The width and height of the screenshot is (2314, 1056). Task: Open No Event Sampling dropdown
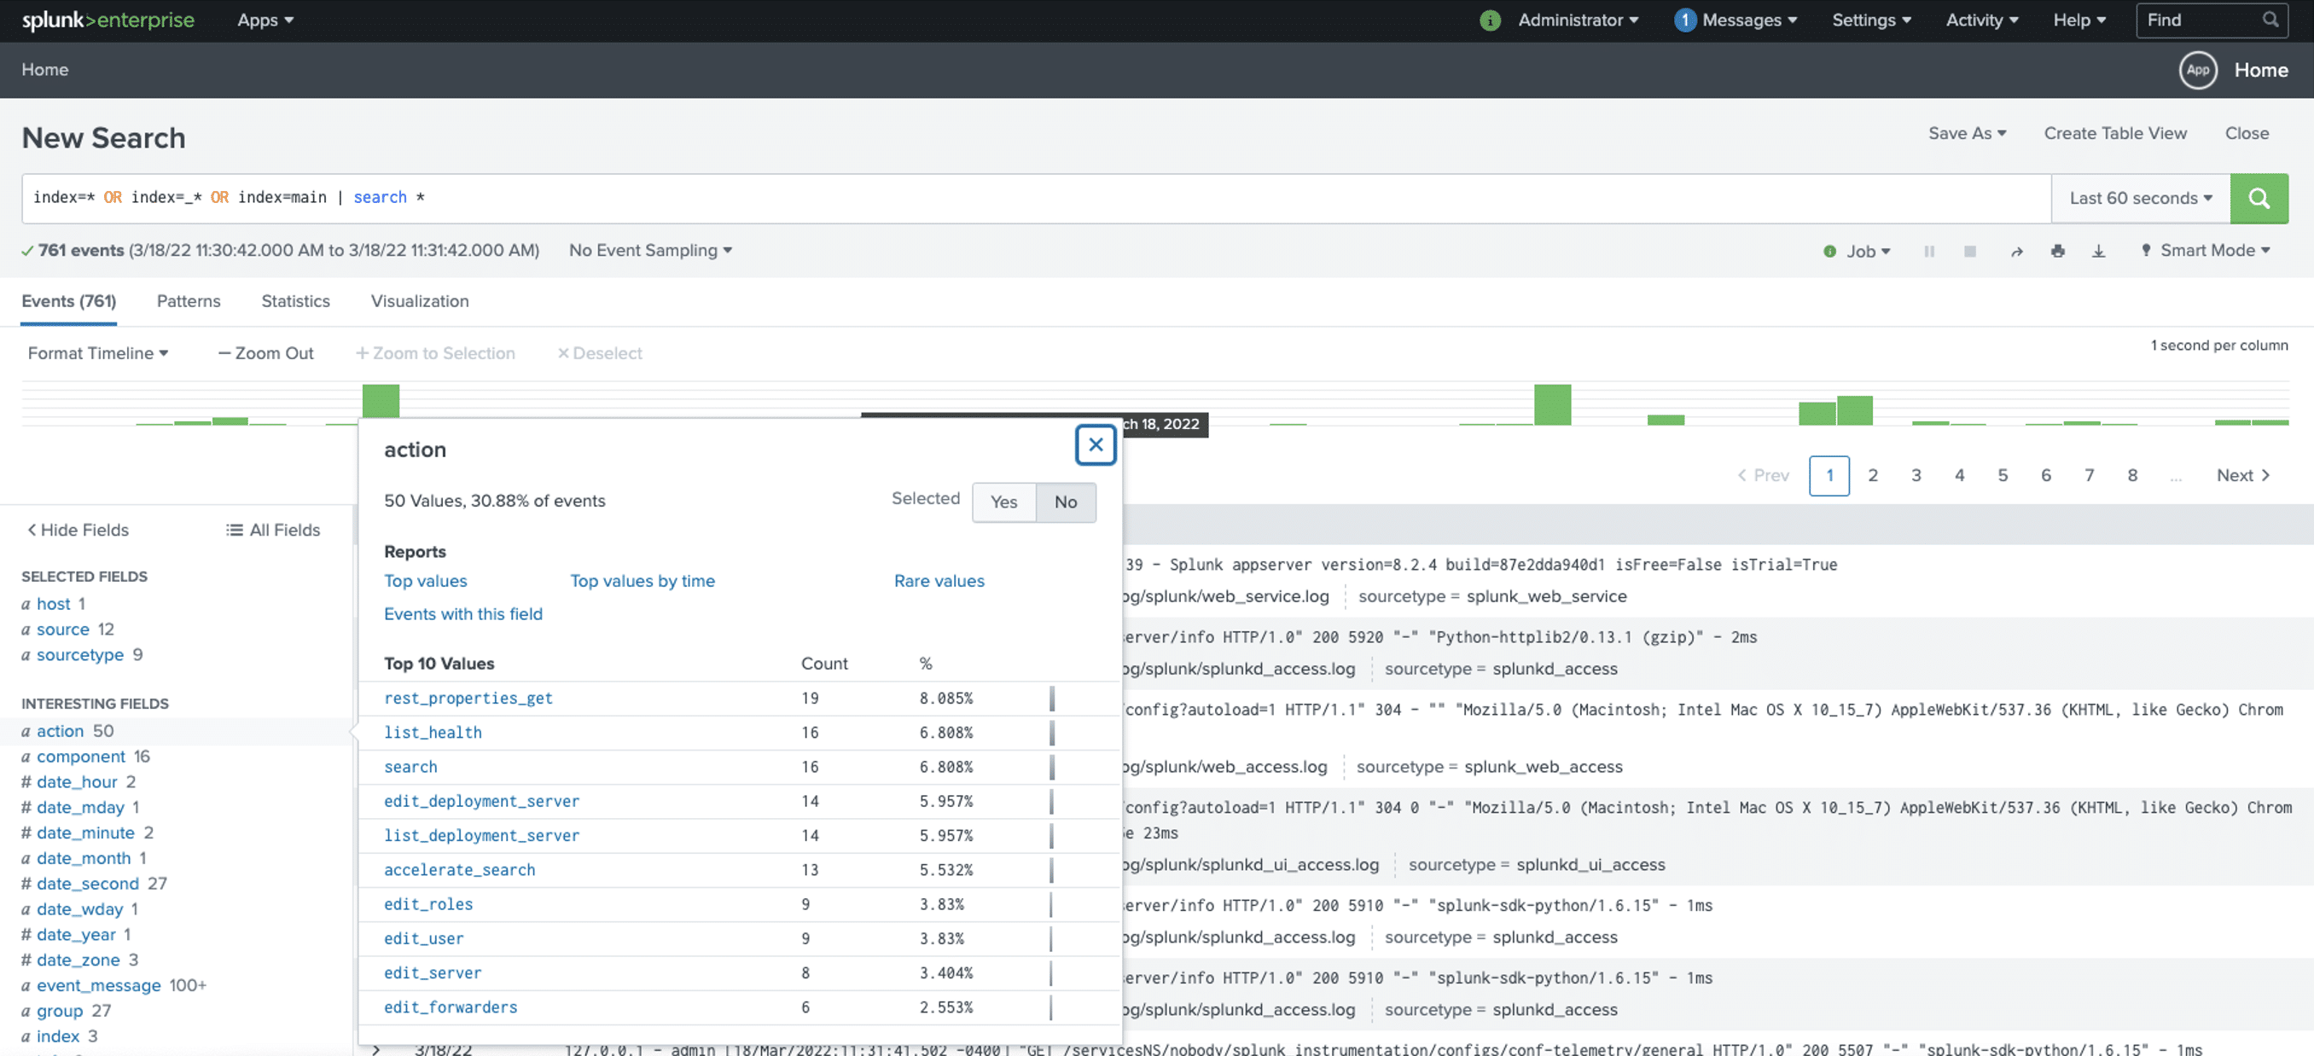tap(650, 251)
